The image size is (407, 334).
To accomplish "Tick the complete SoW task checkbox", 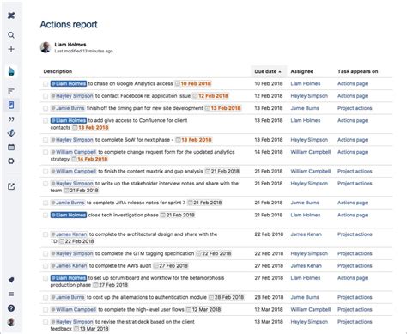I will [x=46, y=140].
